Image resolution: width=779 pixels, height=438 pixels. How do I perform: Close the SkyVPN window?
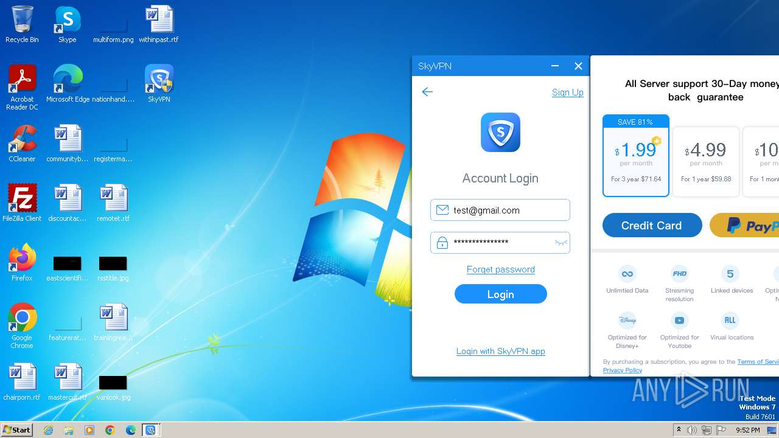tap(578, 66)
